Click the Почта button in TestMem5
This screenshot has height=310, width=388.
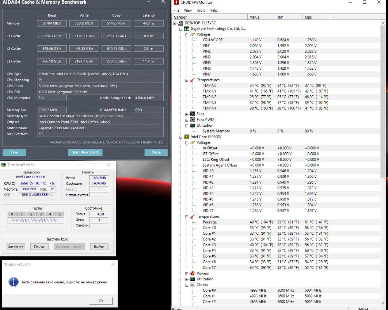39,247
